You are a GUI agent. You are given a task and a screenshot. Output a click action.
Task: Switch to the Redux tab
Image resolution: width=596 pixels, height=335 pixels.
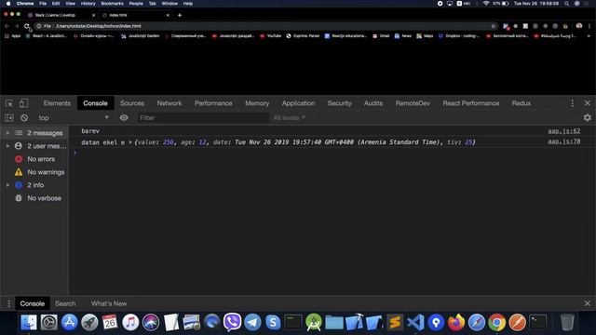pyautogui.click(x=521, y=103)
